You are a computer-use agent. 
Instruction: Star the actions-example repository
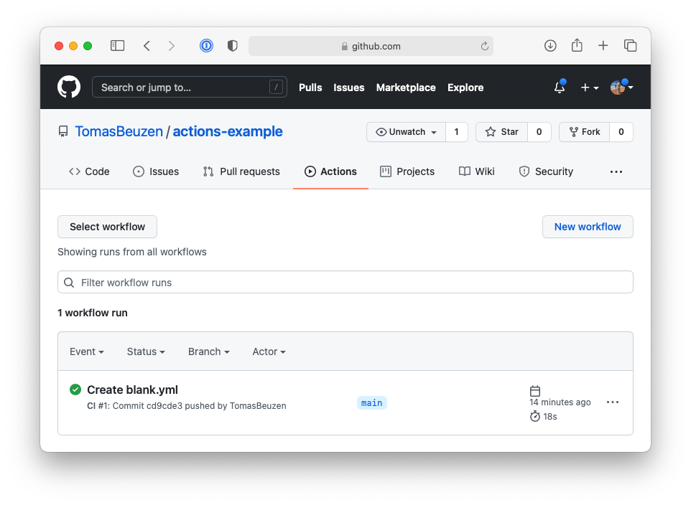pos(501,132)
